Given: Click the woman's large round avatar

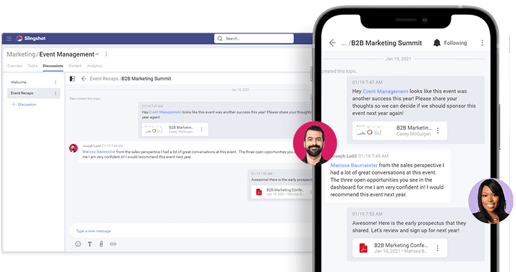Looking at the screenshot, I should [x=490, y=201].
